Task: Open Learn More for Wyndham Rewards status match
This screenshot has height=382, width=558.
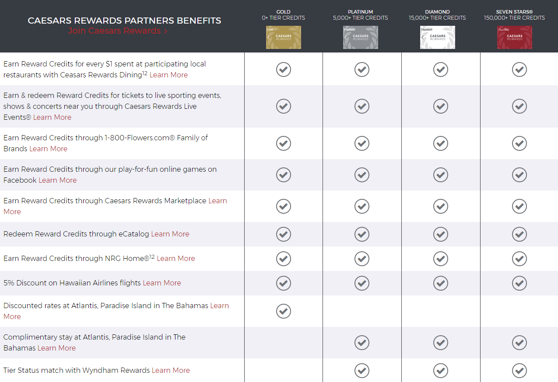Action: [171, 370]
